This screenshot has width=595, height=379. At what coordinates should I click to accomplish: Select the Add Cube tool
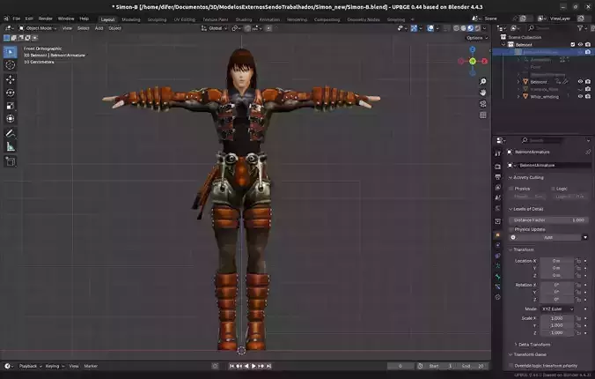[11, 161]
